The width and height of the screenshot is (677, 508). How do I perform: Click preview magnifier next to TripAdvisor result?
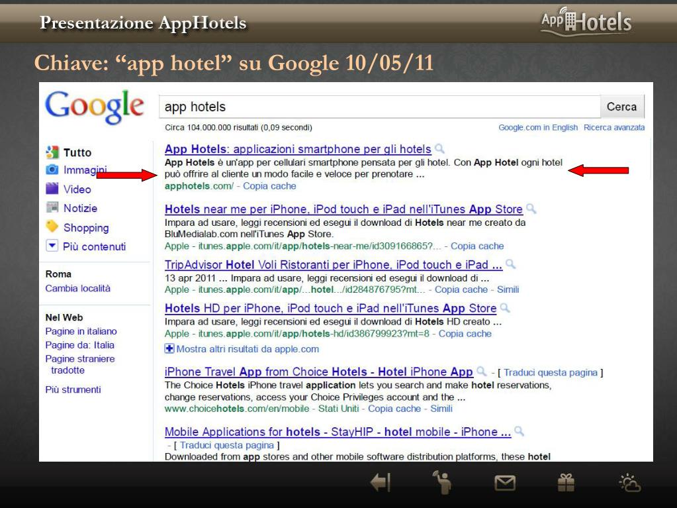510,264
